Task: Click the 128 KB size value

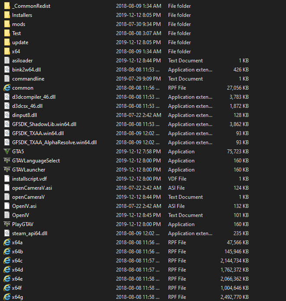Action: click(x=241, y=115)
